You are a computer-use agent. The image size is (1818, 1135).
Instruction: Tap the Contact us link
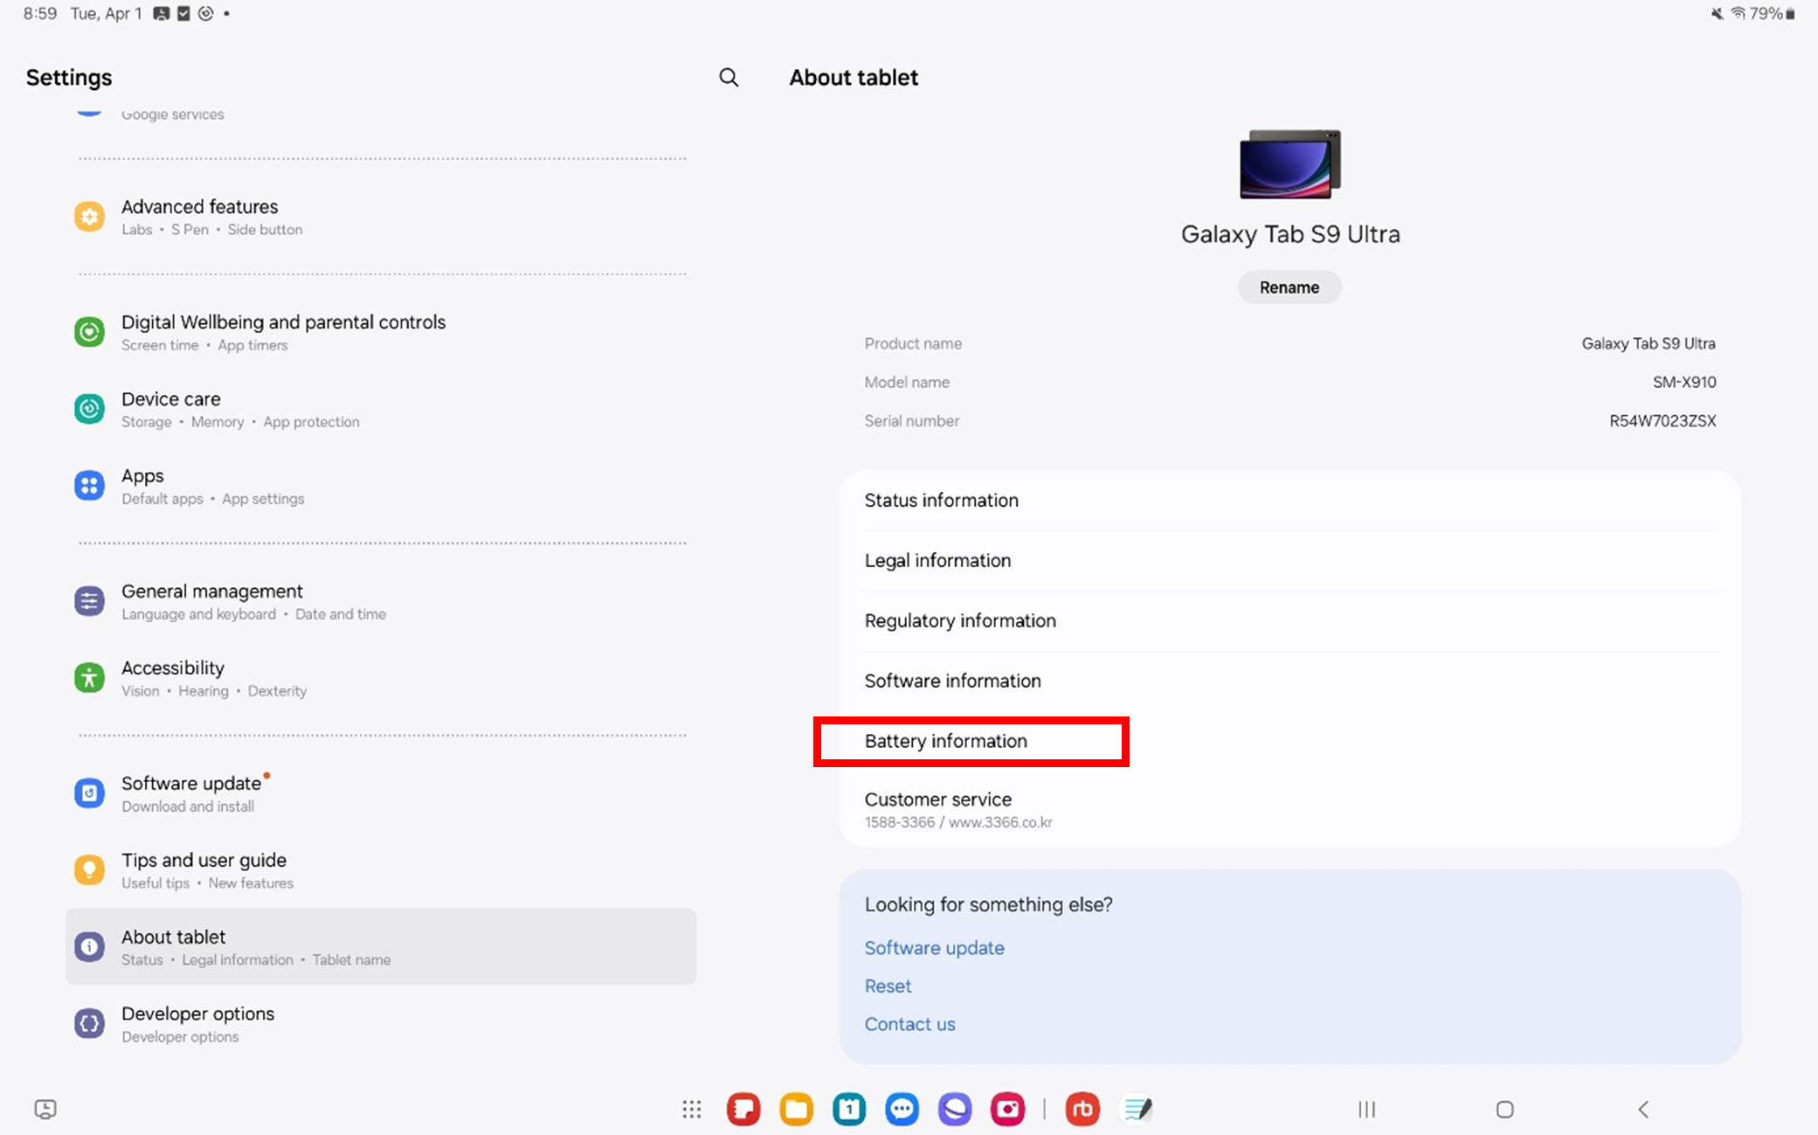click(909, 1024)
